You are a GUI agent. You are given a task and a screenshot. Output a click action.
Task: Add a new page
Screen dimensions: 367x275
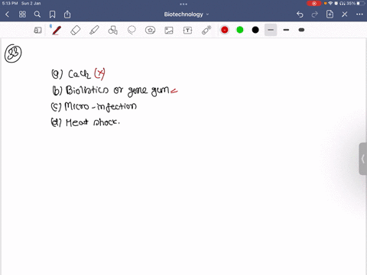click(x=330, y=15)
